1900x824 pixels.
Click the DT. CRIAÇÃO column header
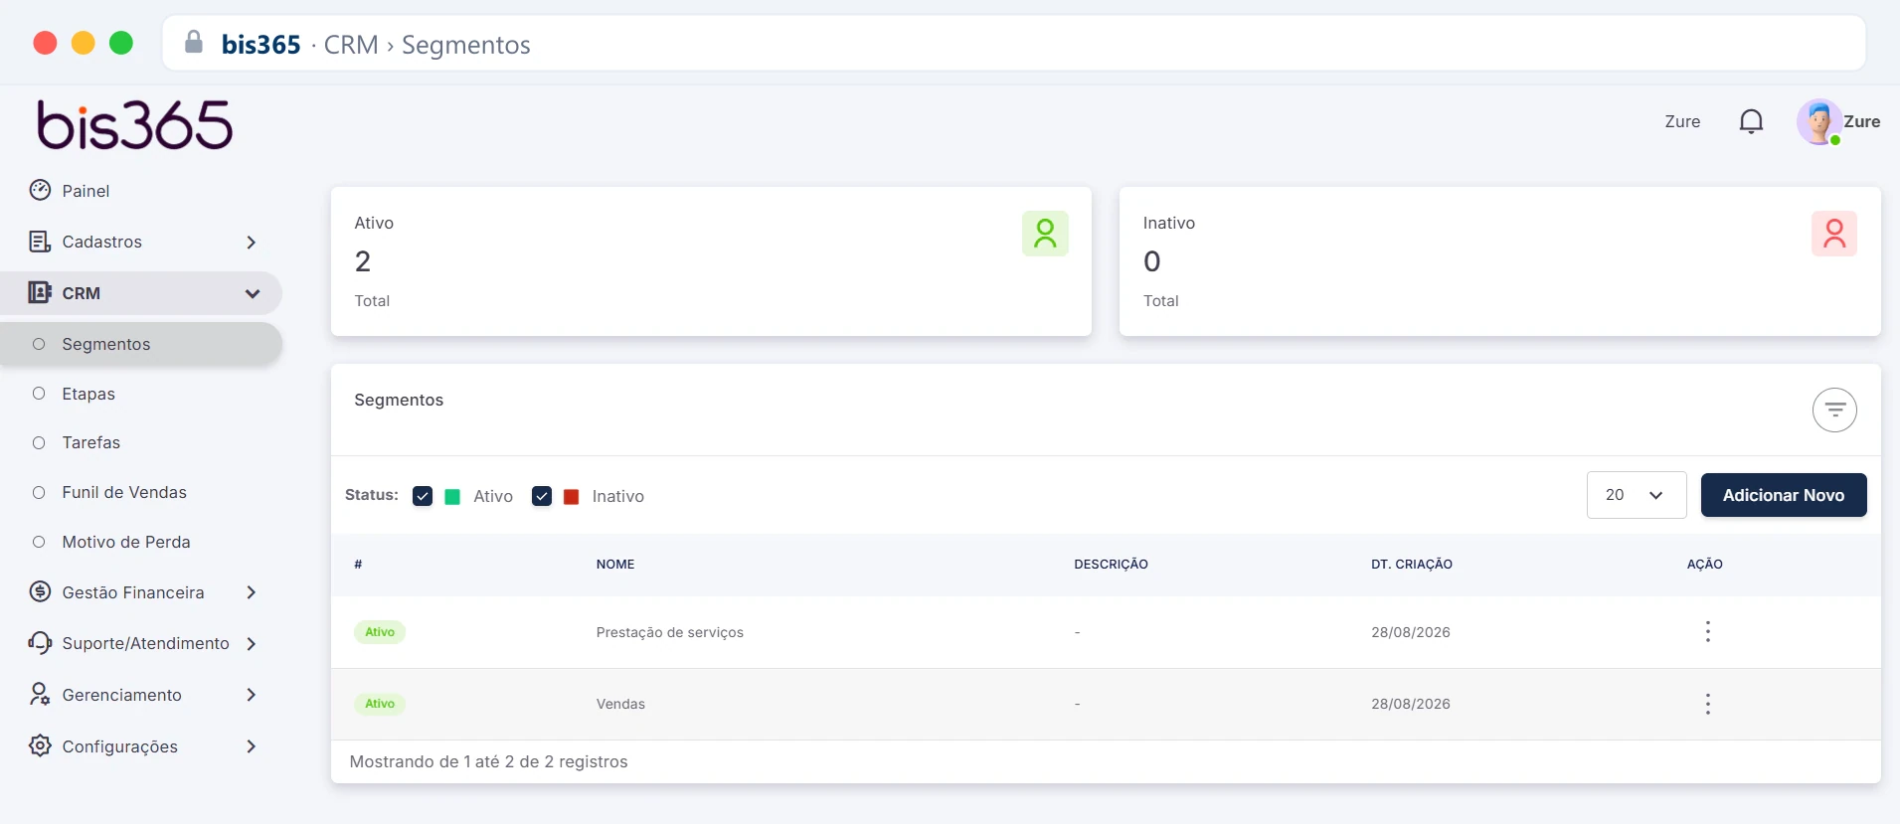point(1412,565)
